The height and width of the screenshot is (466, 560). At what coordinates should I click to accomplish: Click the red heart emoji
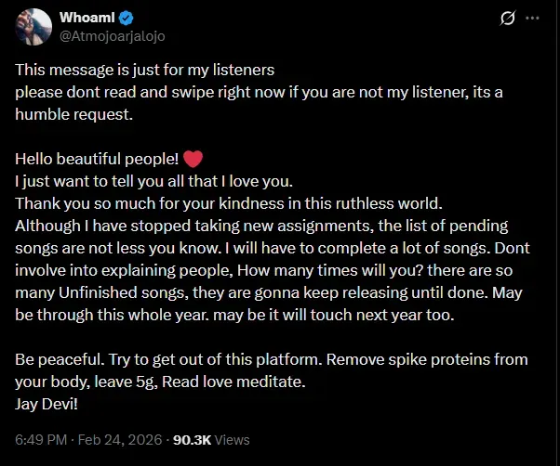pos(193,157)
